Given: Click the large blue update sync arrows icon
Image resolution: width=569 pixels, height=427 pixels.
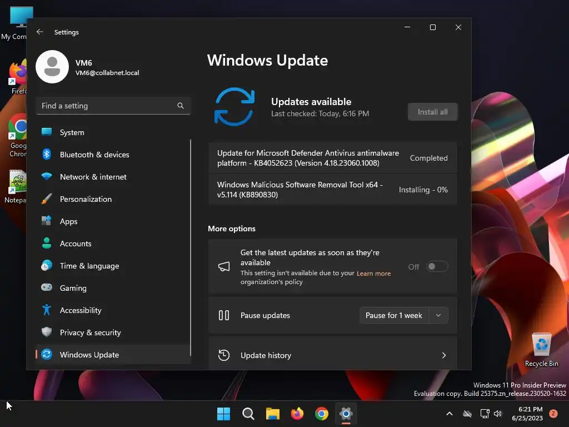Looking at the screenshot, I should (x=234, y=107).
